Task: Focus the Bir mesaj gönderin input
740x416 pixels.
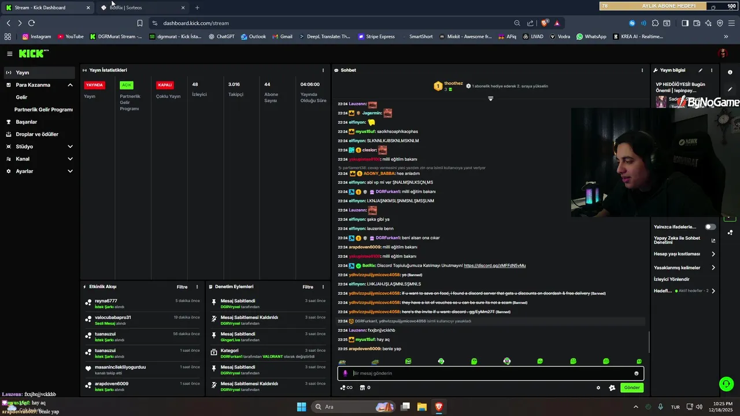Action: pyautogui.click(x=490, y=373)
